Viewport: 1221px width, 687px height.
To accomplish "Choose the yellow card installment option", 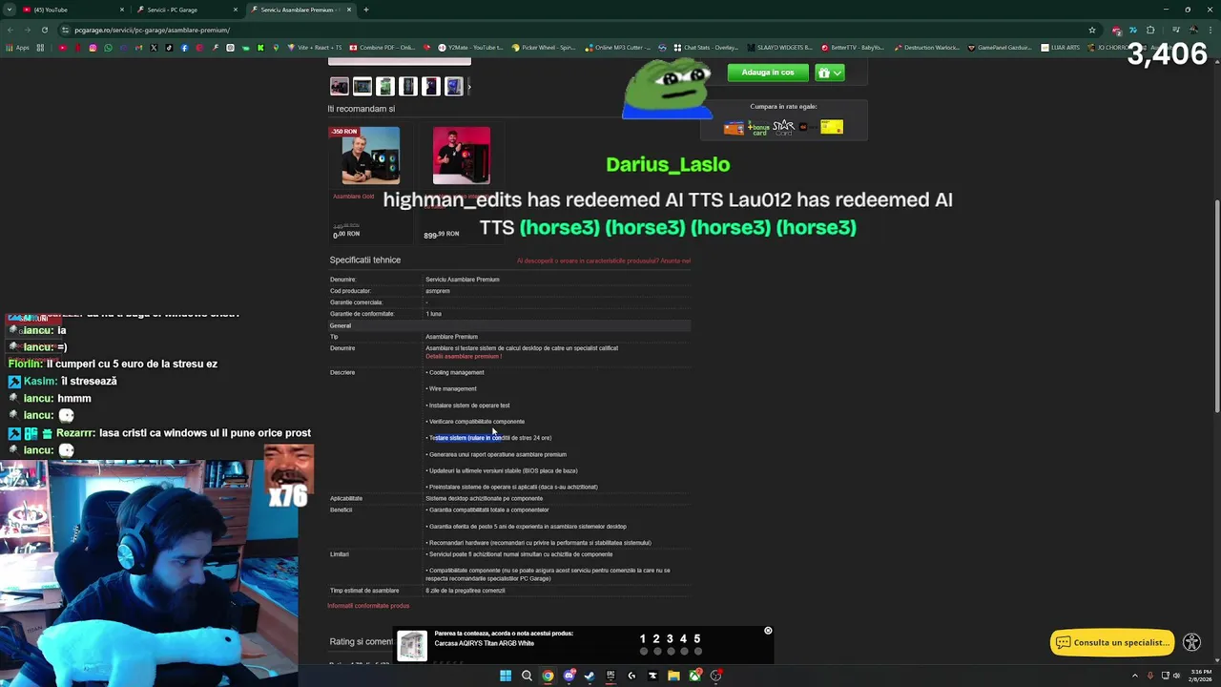I will tap(832, 127).
